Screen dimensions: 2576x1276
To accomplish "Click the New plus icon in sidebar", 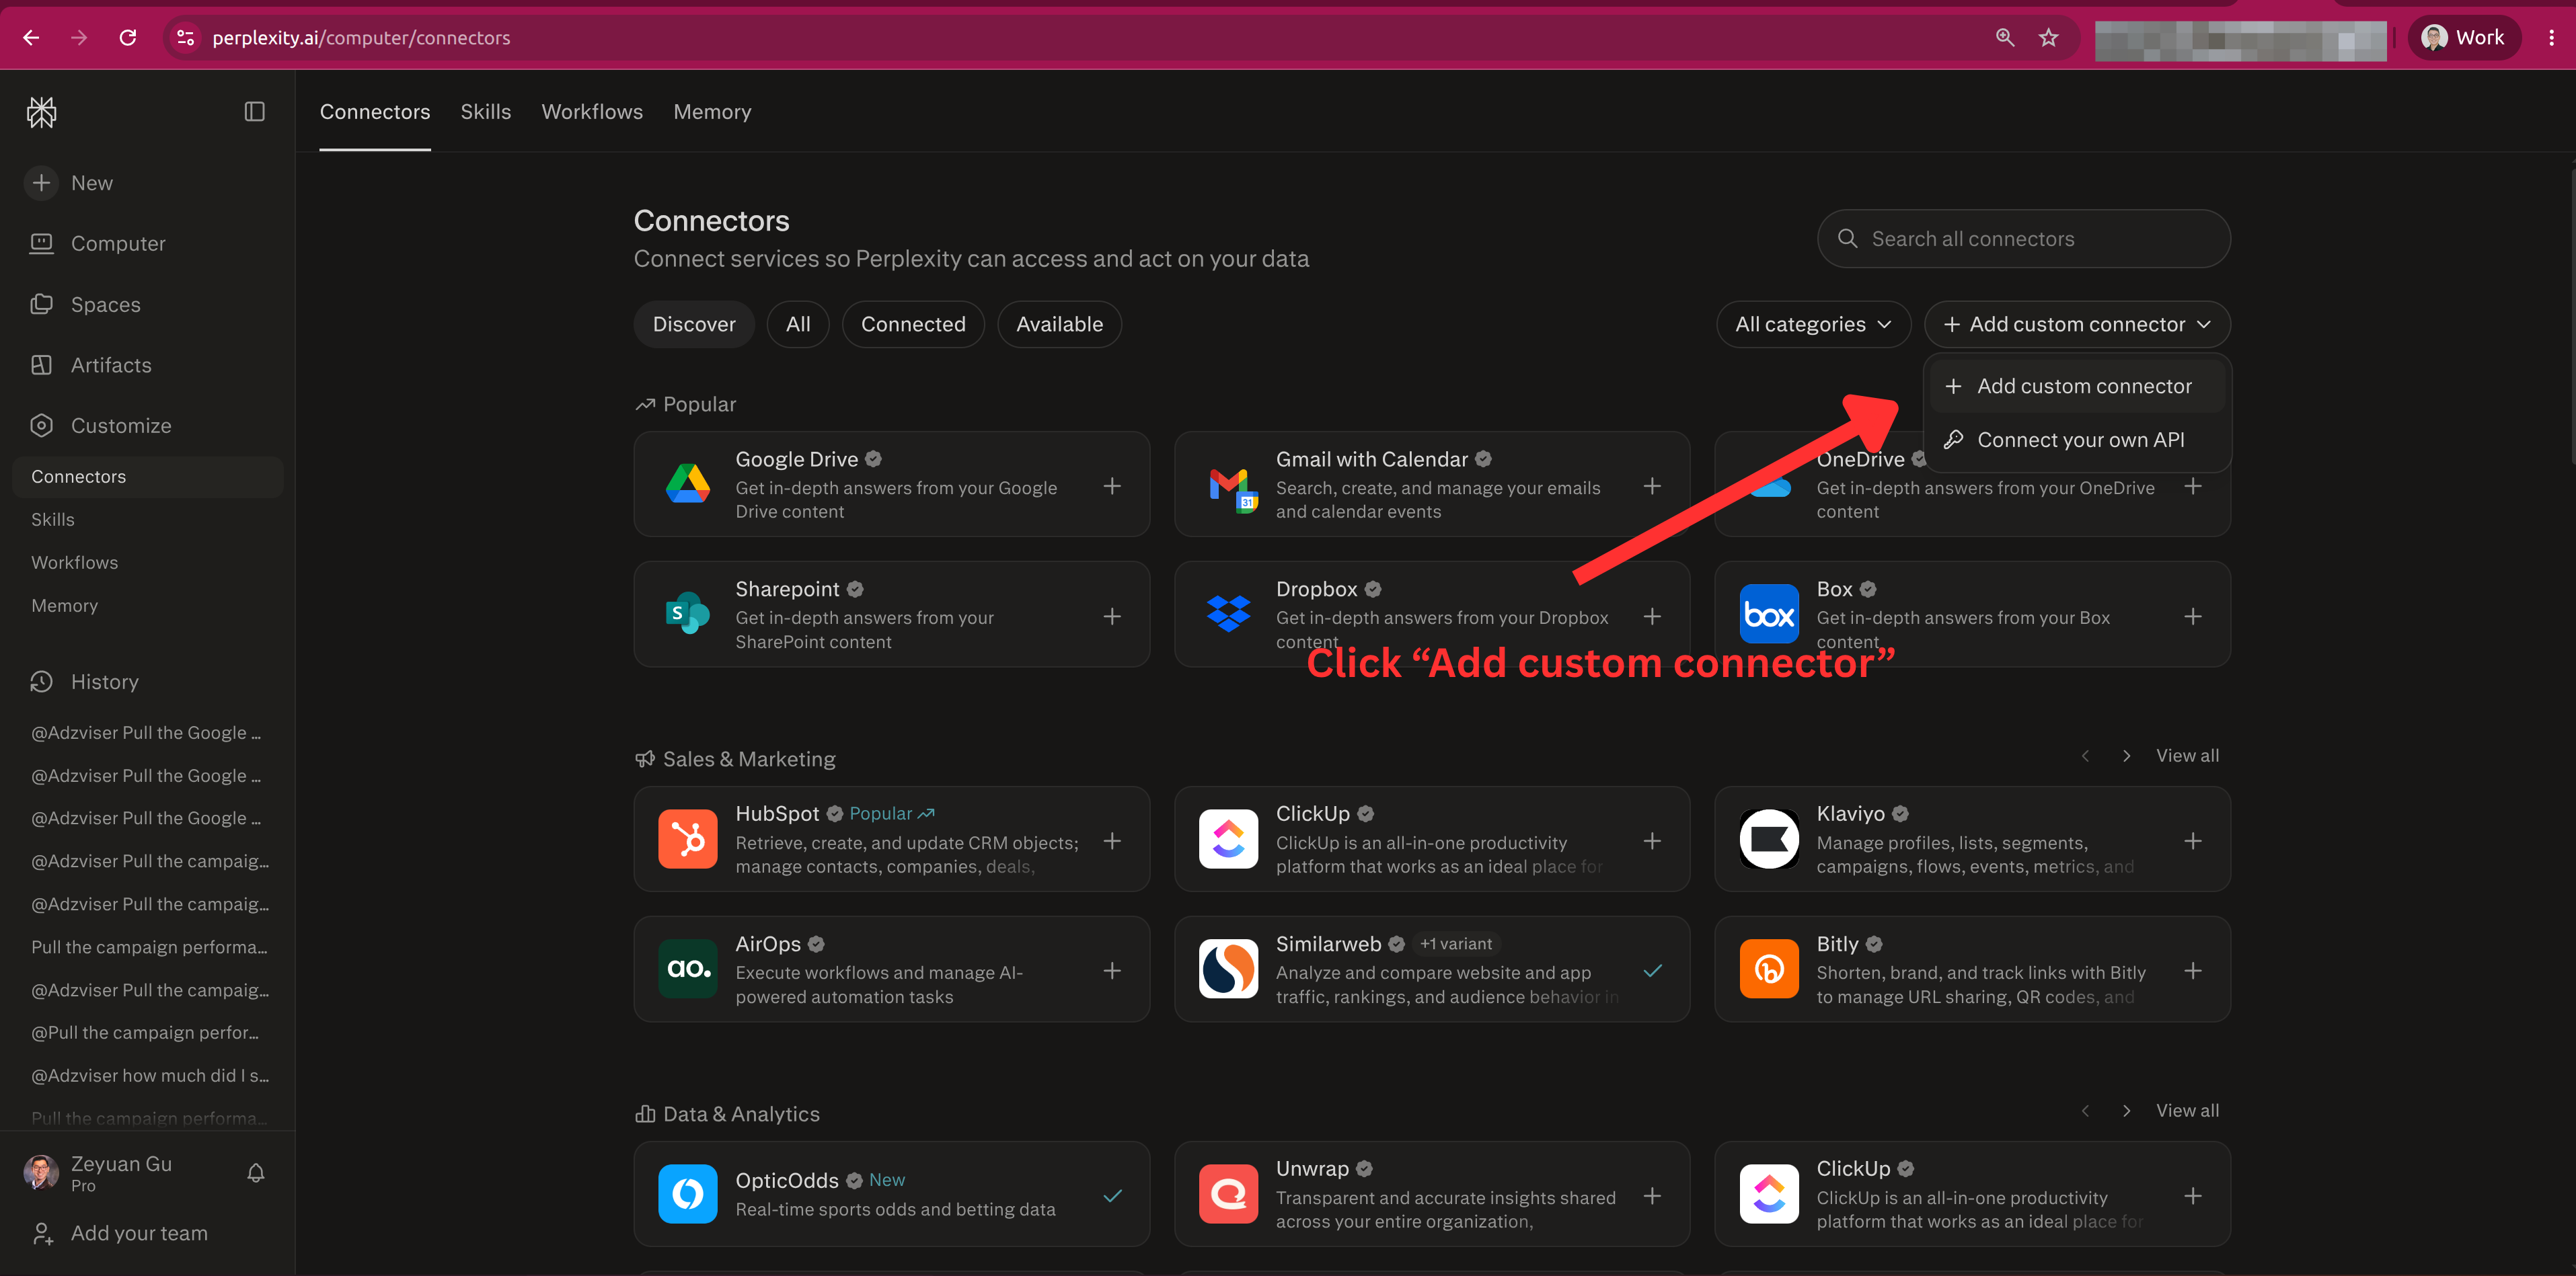I will coord(41,183).
